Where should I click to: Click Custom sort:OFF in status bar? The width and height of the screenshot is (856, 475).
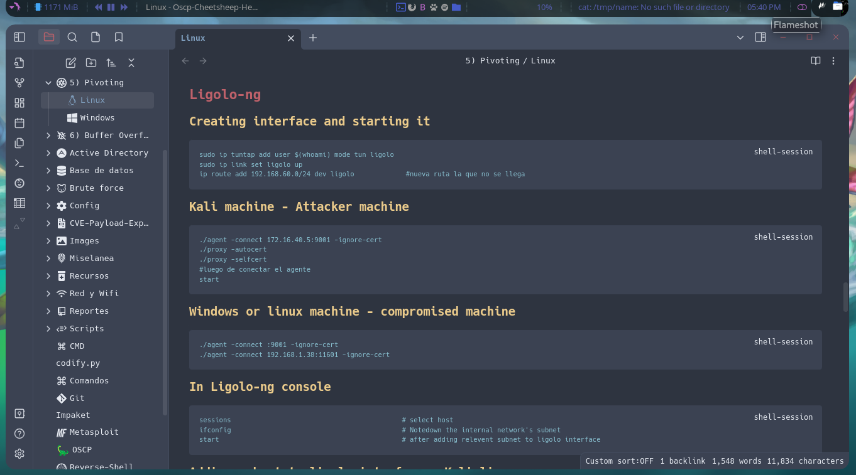coord(619,461)
